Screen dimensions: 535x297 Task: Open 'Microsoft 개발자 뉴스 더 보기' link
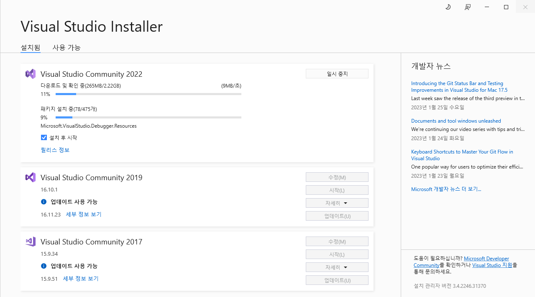[x=446, y=189]
